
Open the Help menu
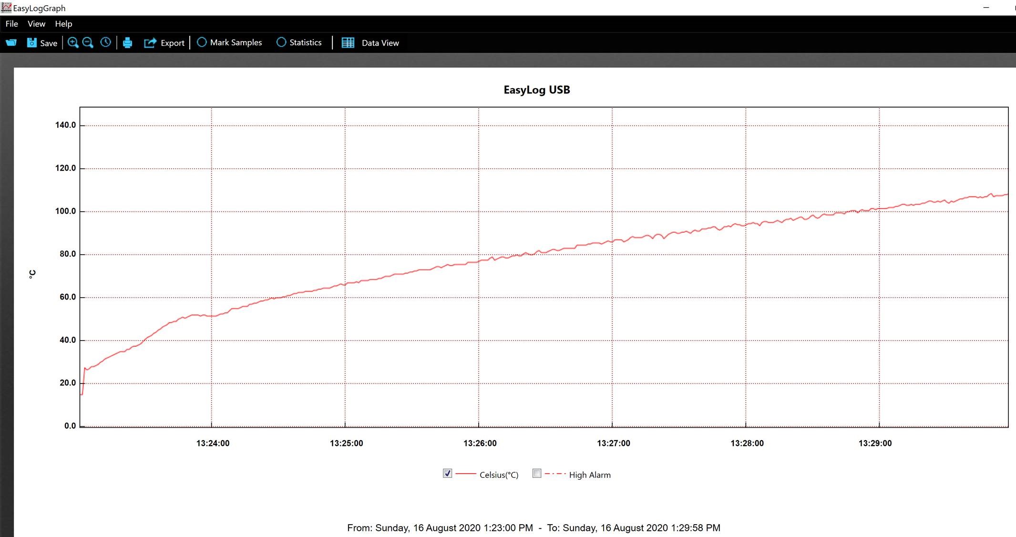pyautogui.click(x=63, y=24)
